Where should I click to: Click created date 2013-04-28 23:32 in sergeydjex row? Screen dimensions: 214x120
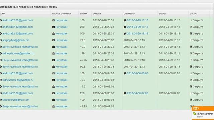coord(103,40)
